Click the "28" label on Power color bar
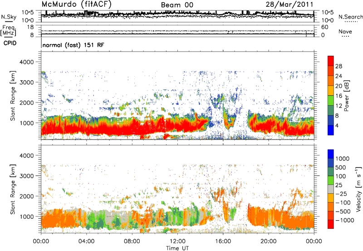363x251 pixels. (x=338, y=66)
